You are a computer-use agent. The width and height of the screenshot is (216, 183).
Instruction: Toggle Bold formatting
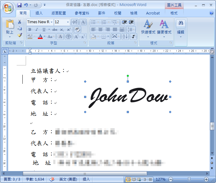(x=30, y=30)
